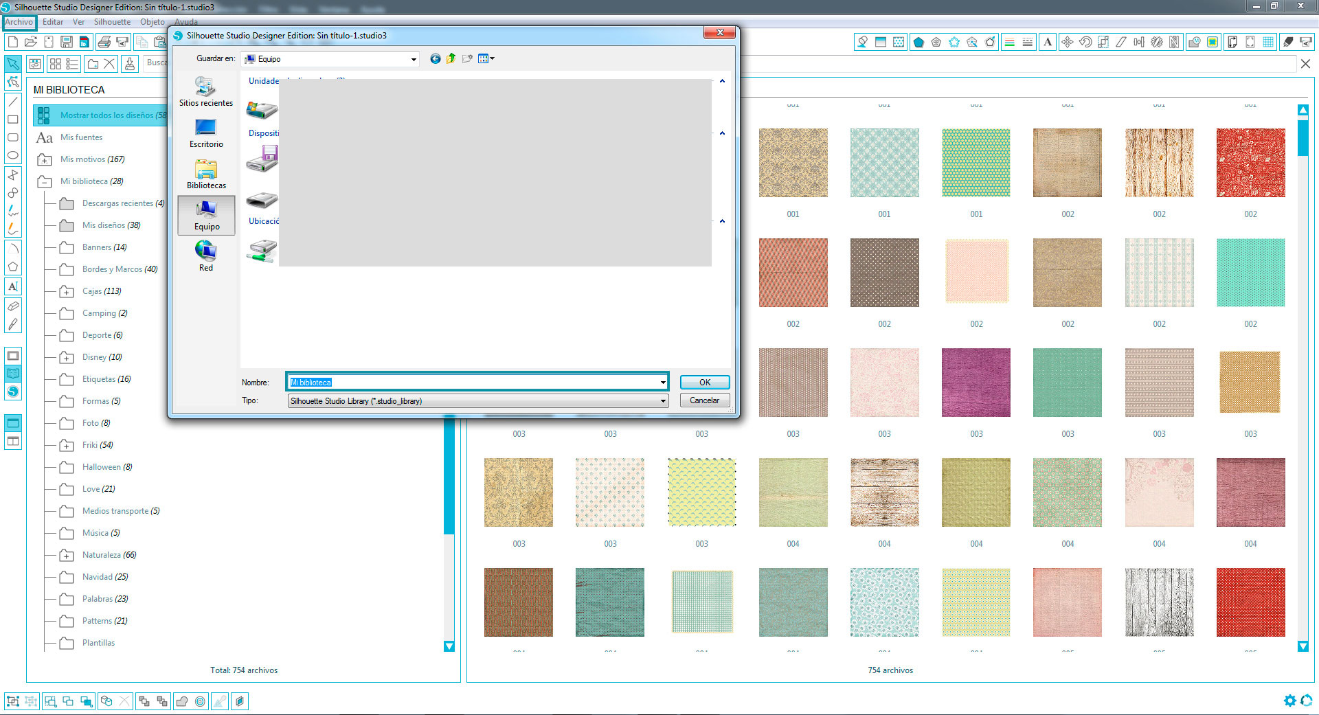Select the arrow Select tool
This screenshot has height=715, width=1319.
tap(13, 64)
